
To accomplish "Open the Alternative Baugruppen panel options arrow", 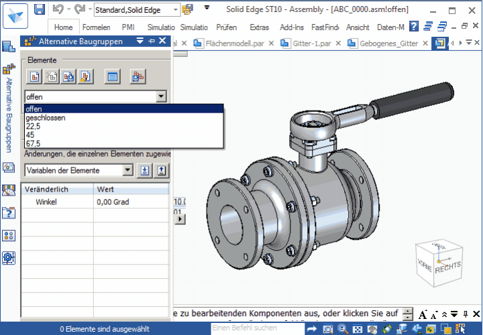I will point(140,41).
